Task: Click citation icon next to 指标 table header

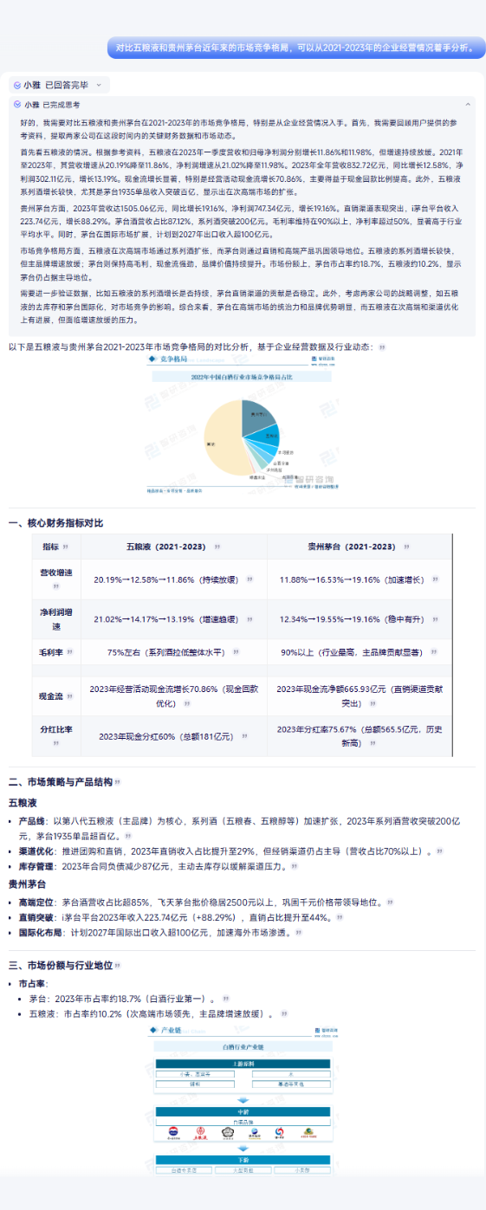Action: point(66,547)
